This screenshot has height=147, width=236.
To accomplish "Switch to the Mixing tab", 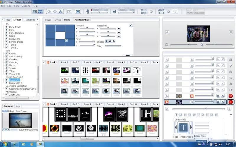I will (67, 20).
